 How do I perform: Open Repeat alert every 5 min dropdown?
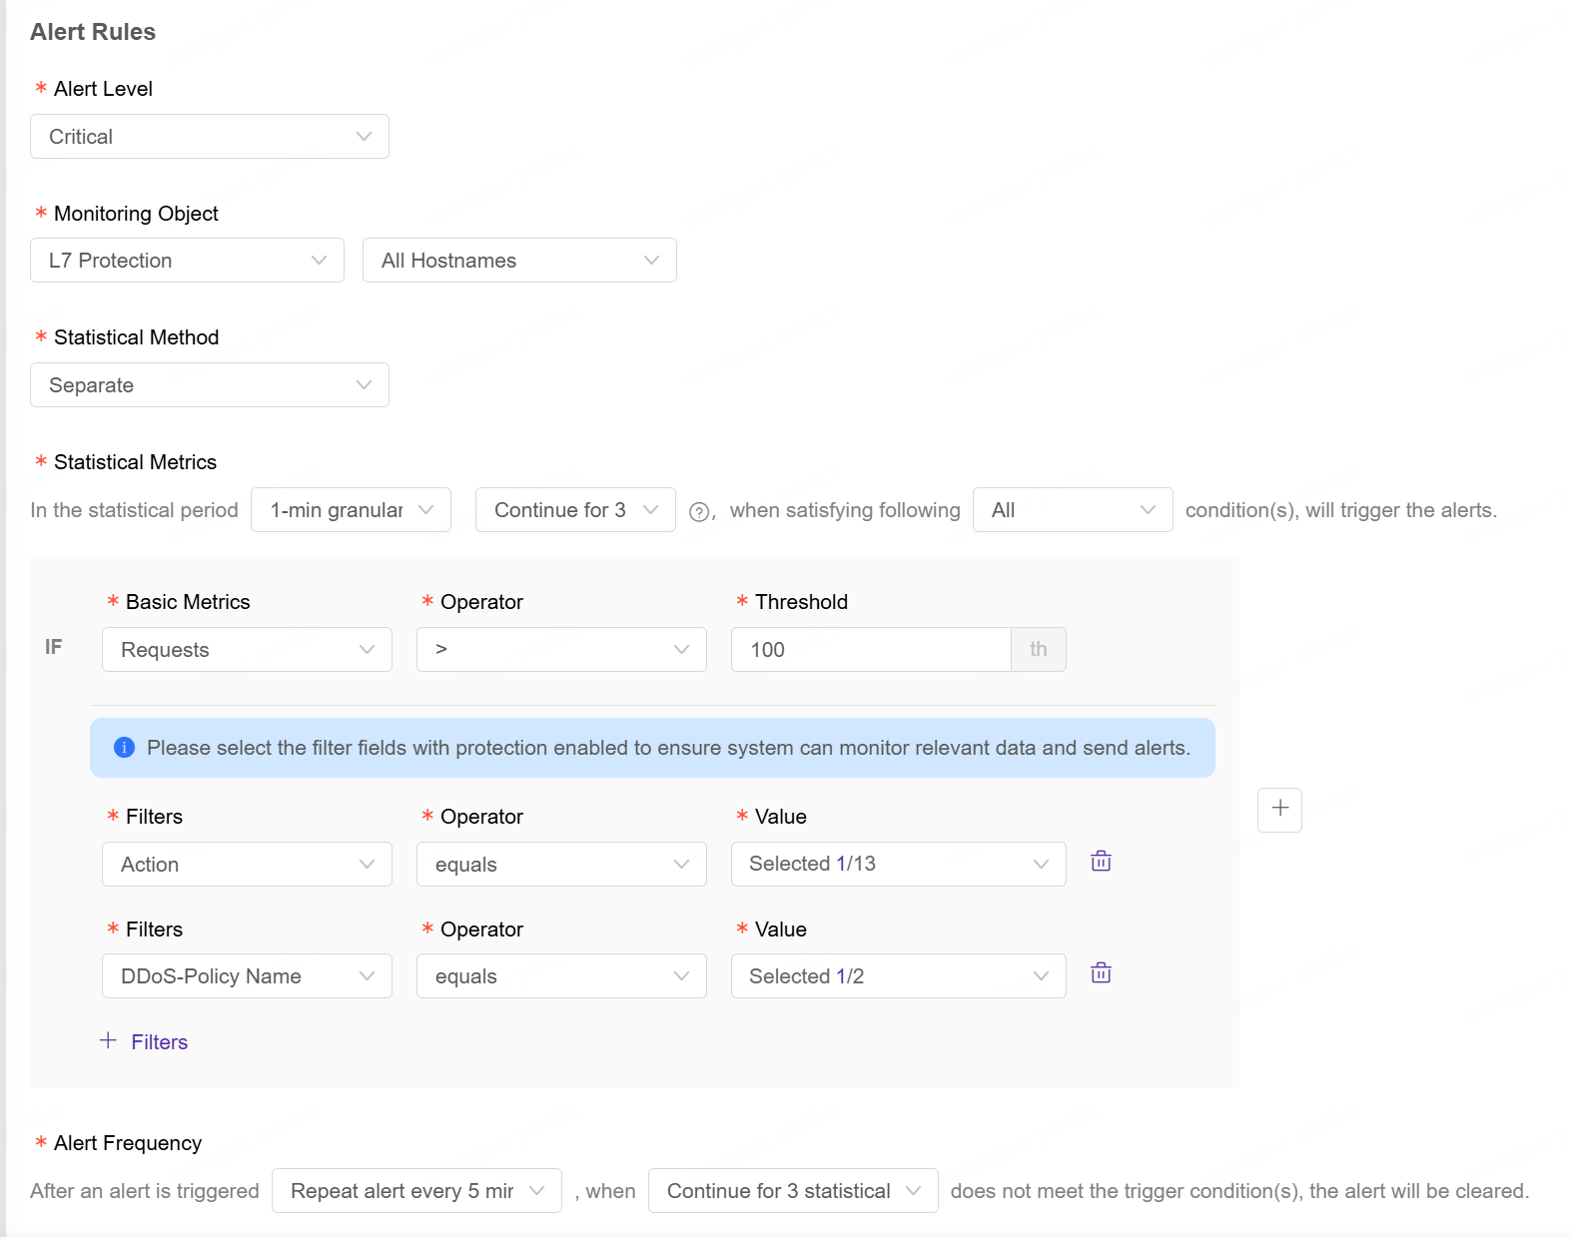click(416, 1191)
